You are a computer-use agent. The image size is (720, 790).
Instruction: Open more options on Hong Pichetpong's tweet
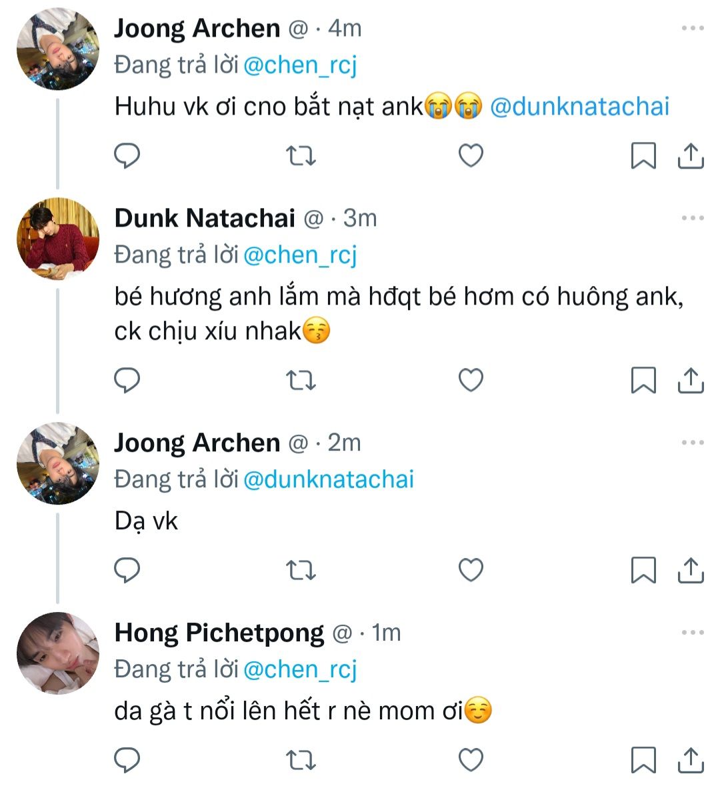point(693,633)
